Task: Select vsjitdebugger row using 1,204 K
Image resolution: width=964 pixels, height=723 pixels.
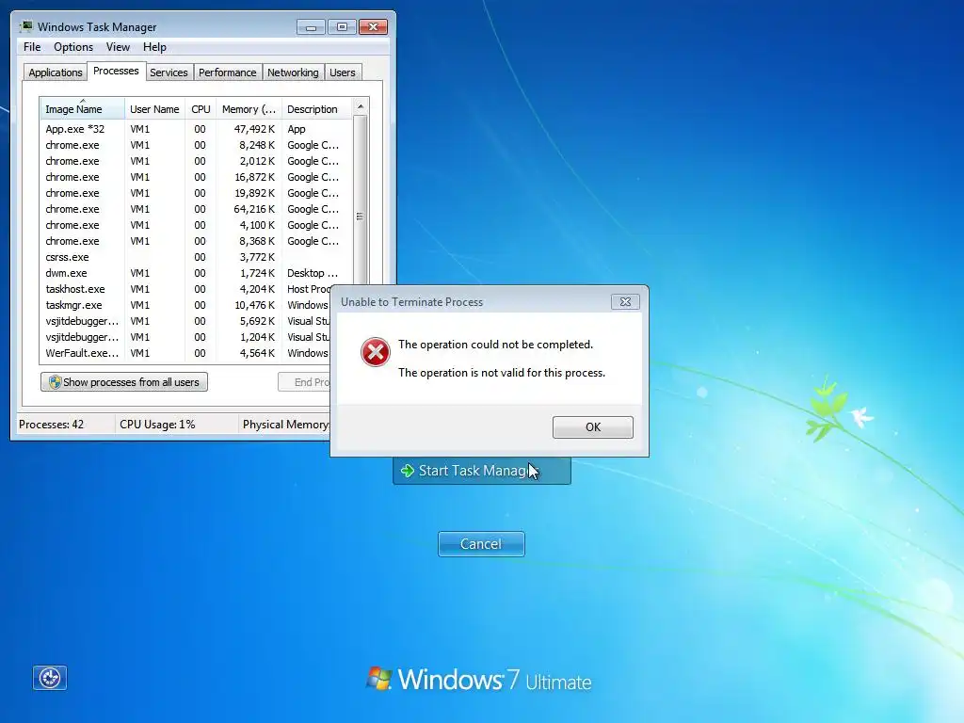Action: 185,337
